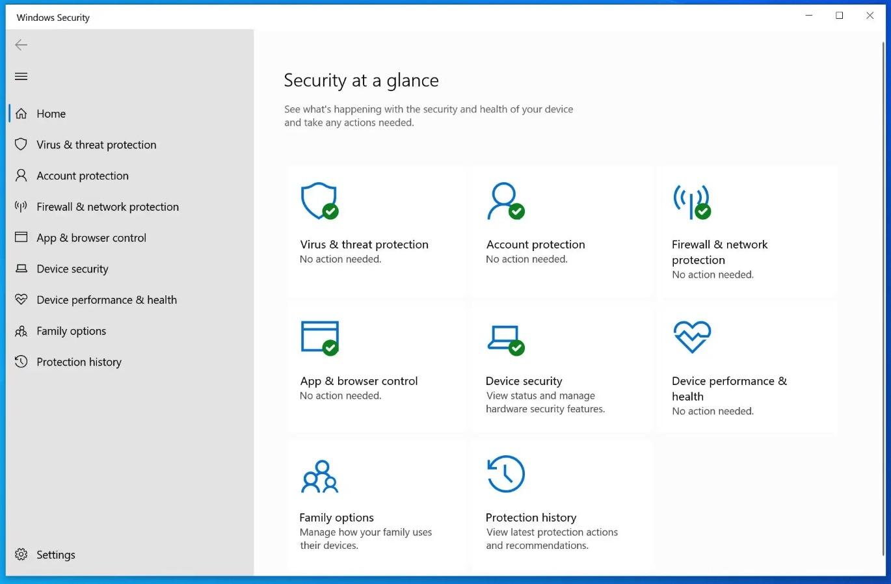Select Home in the sidebar
Image resolution: width=891 pixels, height=584 pixels.
click(51, 114)
